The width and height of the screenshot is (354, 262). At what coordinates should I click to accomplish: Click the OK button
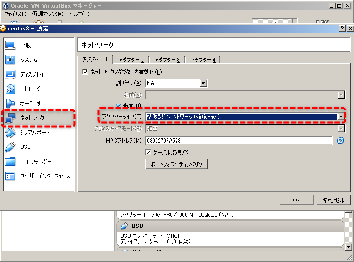(297, 200)
